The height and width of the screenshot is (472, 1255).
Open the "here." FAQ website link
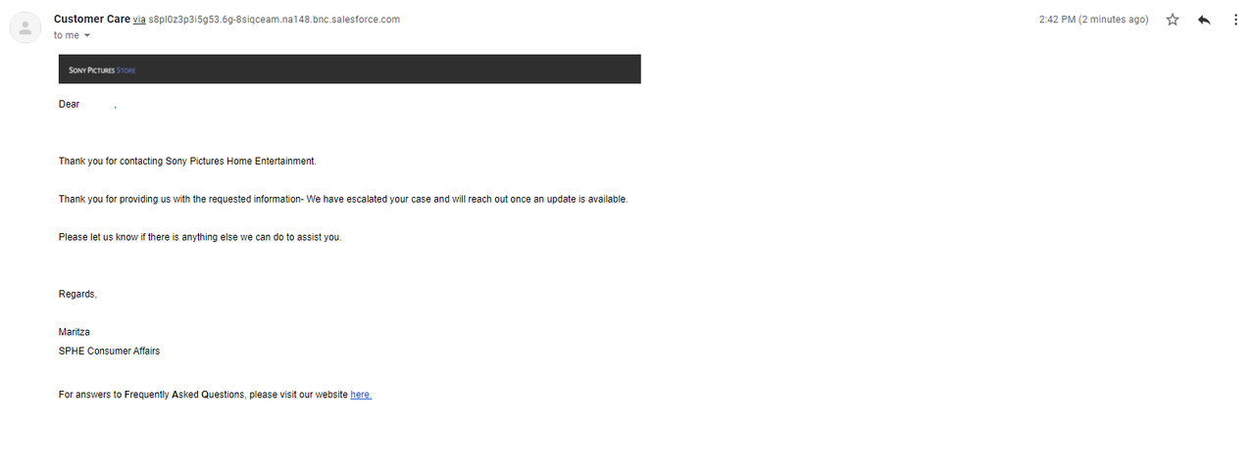(361, 395)
